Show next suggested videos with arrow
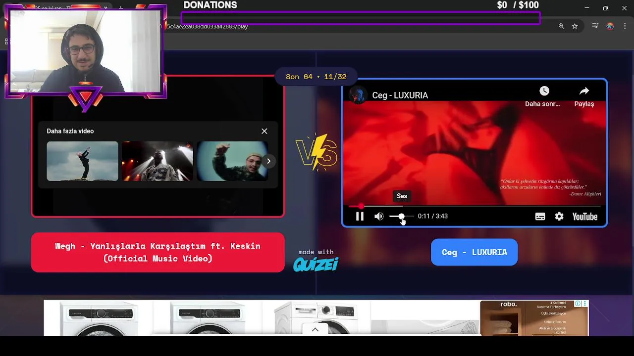The image size is (634, 356). pos(268,161)
